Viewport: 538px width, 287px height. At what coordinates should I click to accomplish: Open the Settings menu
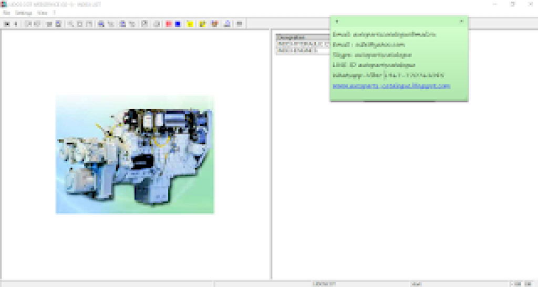pyautogui.click(x=23, y=13)
